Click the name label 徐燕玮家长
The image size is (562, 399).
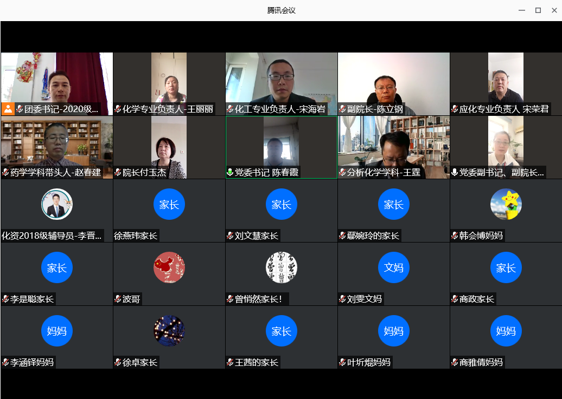coord(136,236)
